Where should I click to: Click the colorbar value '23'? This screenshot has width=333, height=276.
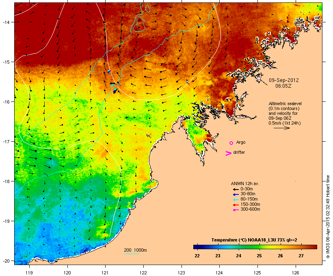(218, 256)
